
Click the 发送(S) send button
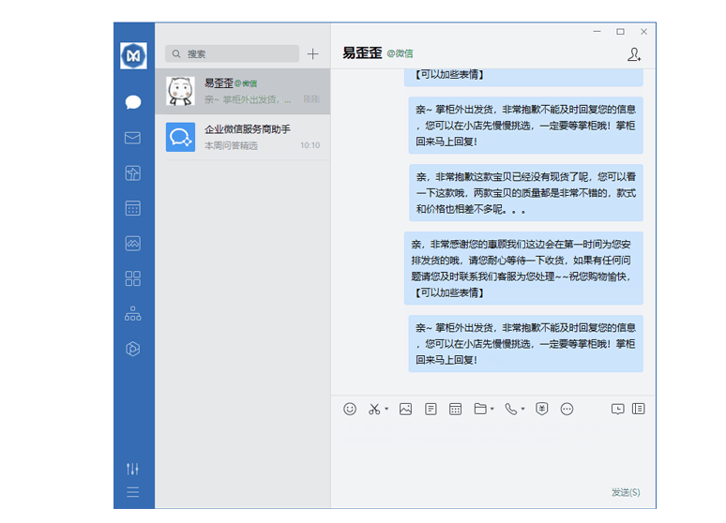[626, 492]
